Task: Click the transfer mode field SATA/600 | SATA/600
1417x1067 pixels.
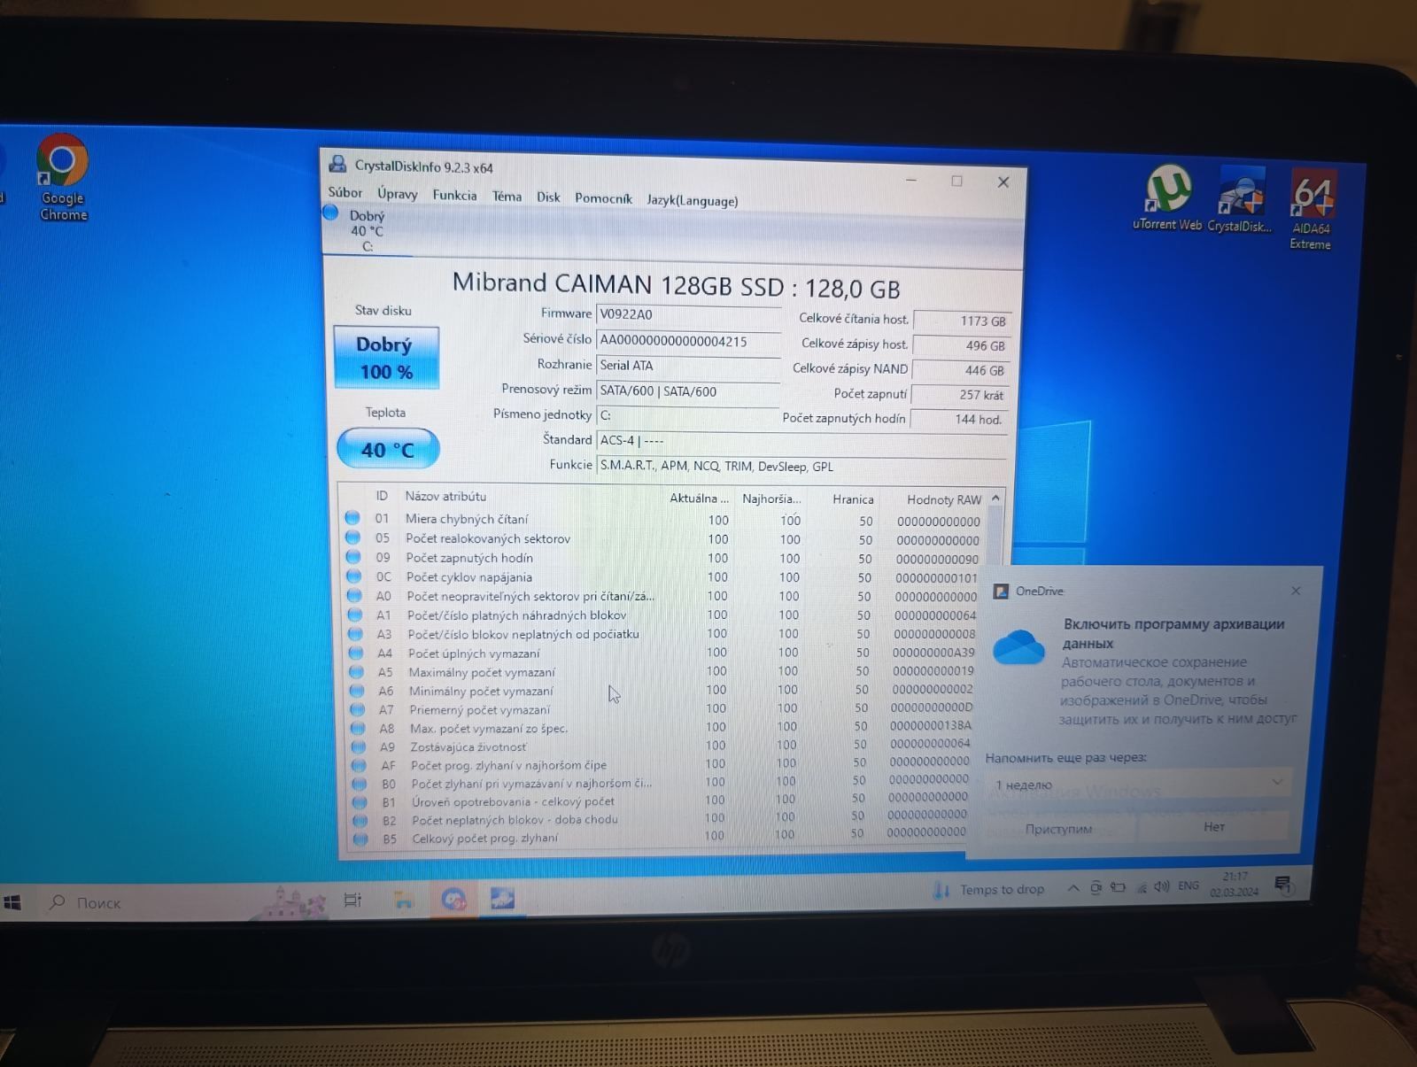Action: coord(688,390)
